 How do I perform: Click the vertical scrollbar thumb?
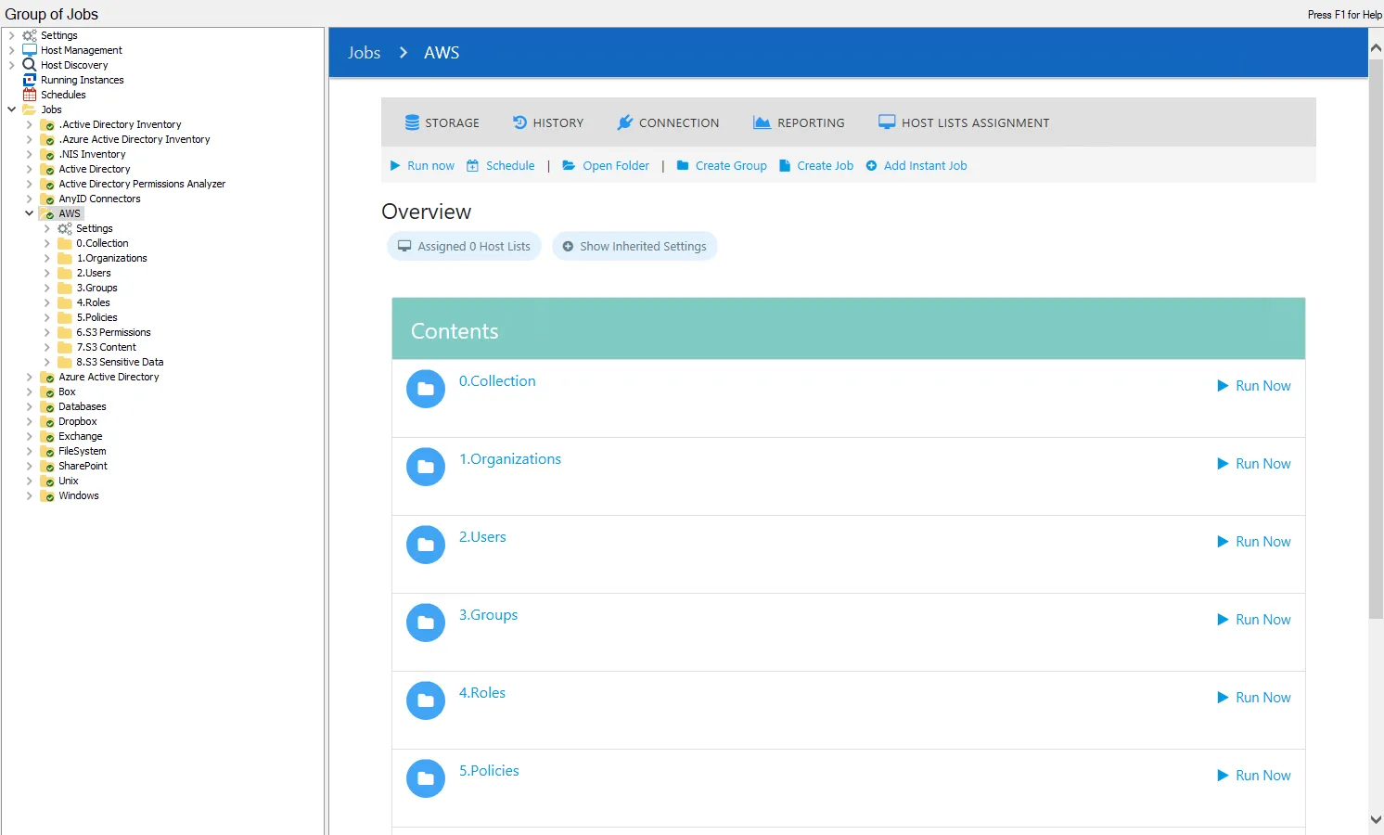point(1376,340)
